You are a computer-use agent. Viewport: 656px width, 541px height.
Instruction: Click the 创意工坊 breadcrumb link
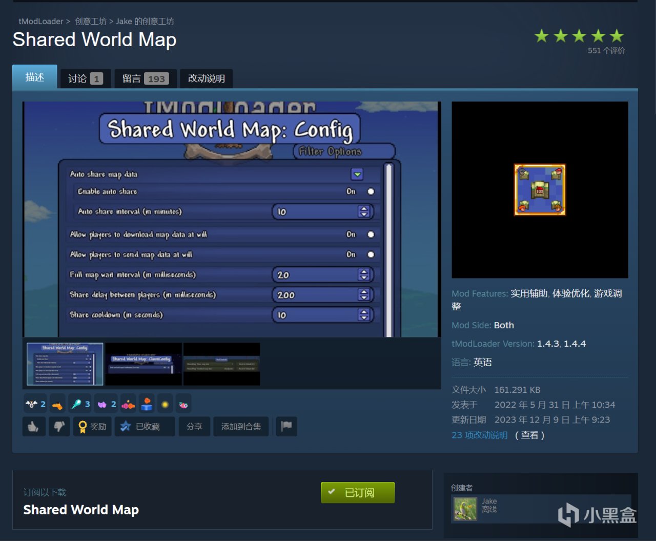click(x=91, y=22)
